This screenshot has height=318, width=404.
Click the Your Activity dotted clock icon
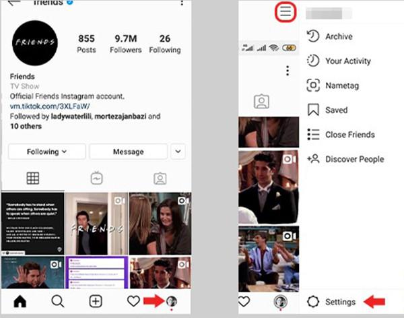click(313, 61)
